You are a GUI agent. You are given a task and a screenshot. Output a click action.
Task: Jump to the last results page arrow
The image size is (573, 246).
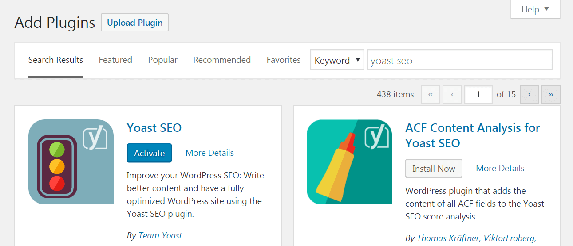click(x=551, y=94)
